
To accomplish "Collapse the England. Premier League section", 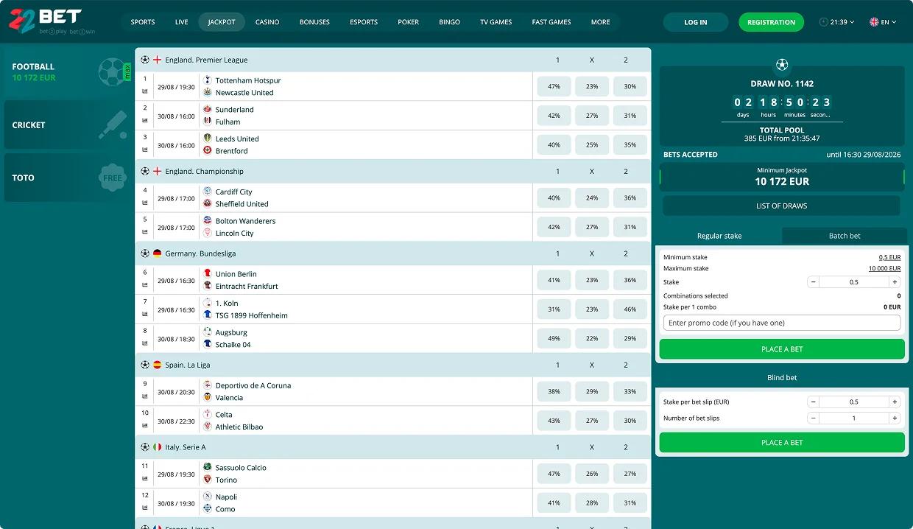I will [x=392, y=60].
